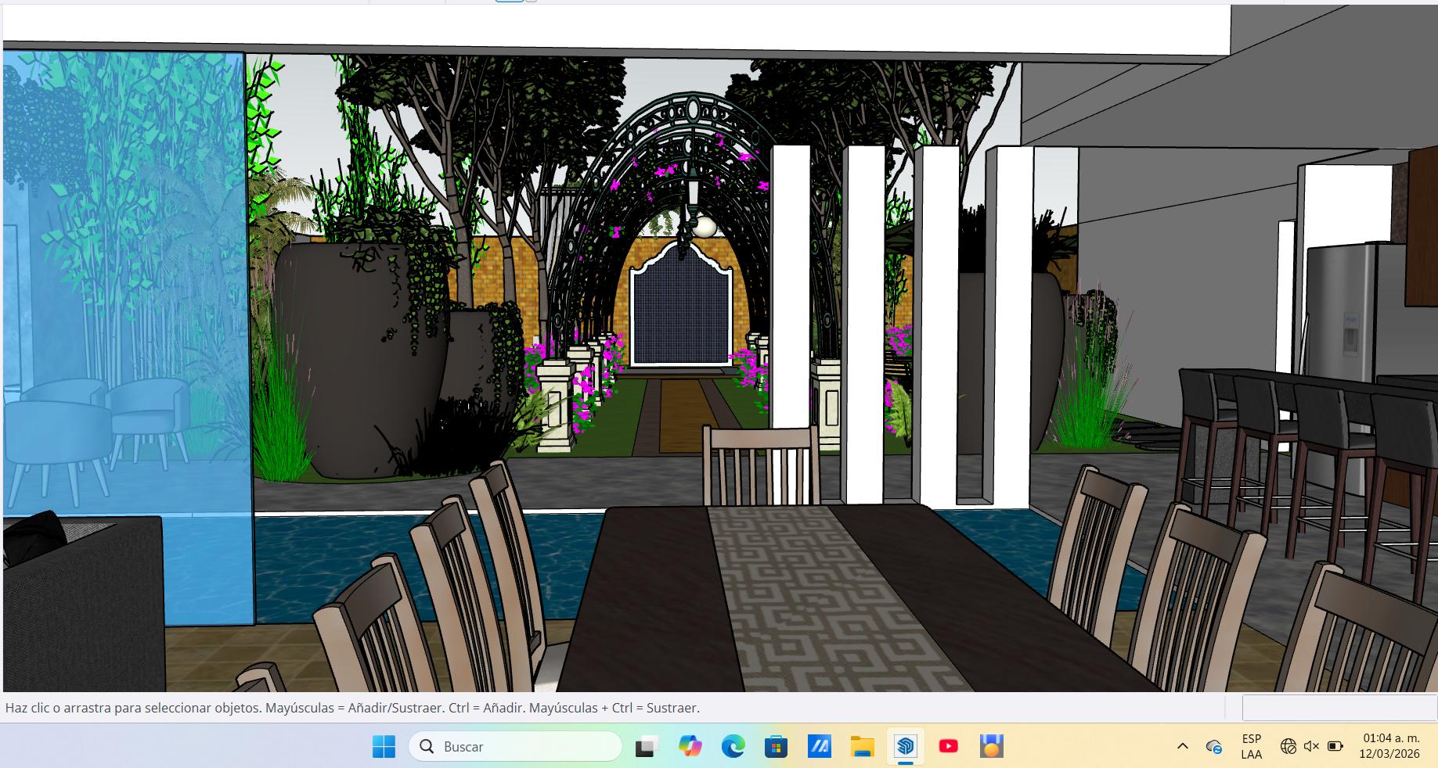Open YouTube app from the taskbar

(x=948, y=747)
